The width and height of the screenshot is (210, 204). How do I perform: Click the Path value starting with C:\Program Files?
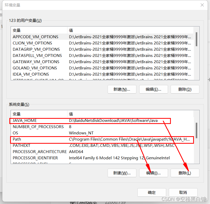pyautogui.click(x=129, y=139)
